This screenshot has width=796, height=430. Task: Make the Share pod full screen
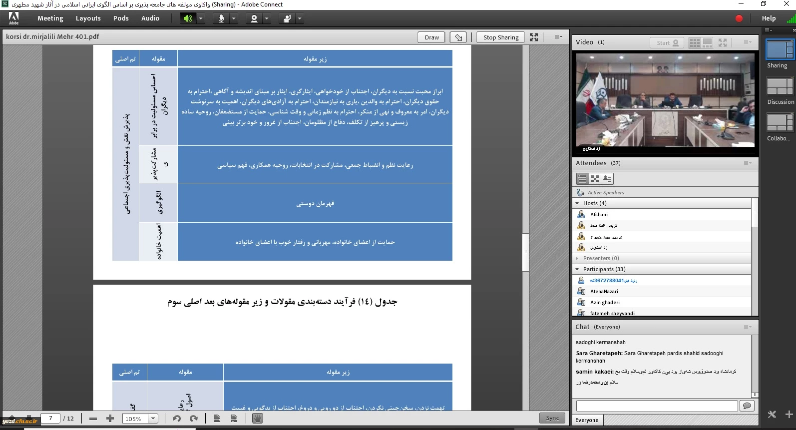coord(534,37)
